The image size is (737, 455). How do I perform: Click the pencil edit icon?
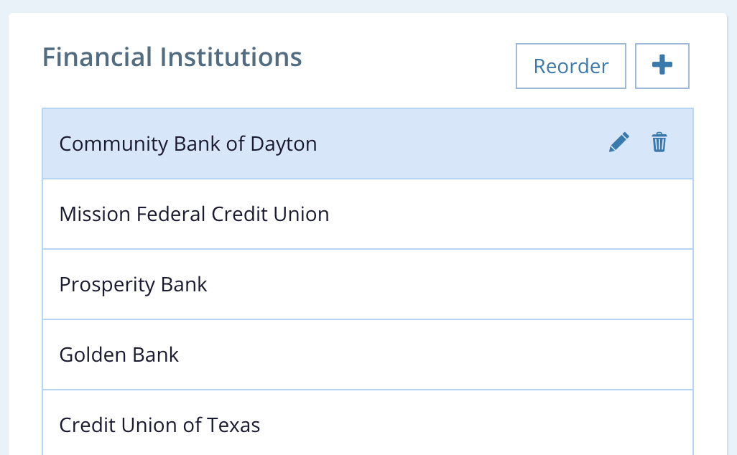point(618,143)
